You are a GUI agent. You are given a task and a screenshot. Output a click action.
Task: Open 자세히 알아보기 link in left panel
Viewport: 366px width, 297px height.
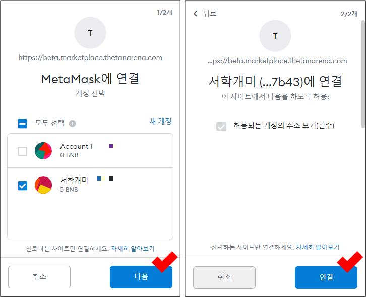point(133,249)
